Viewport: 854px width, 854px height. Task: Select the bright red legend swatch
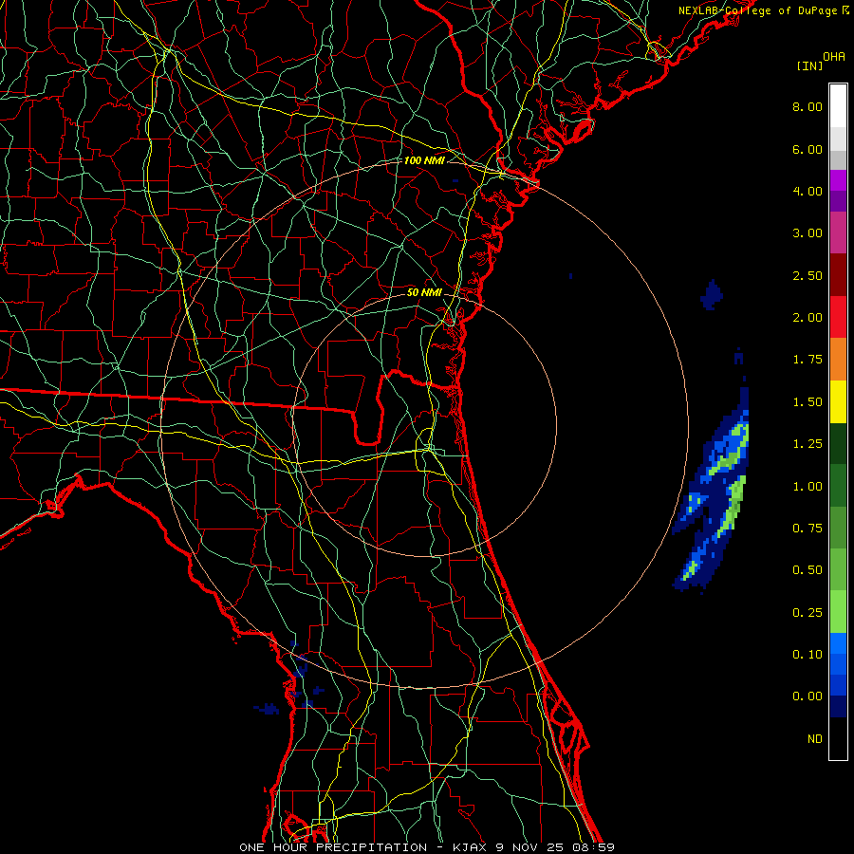click(838, 317)
